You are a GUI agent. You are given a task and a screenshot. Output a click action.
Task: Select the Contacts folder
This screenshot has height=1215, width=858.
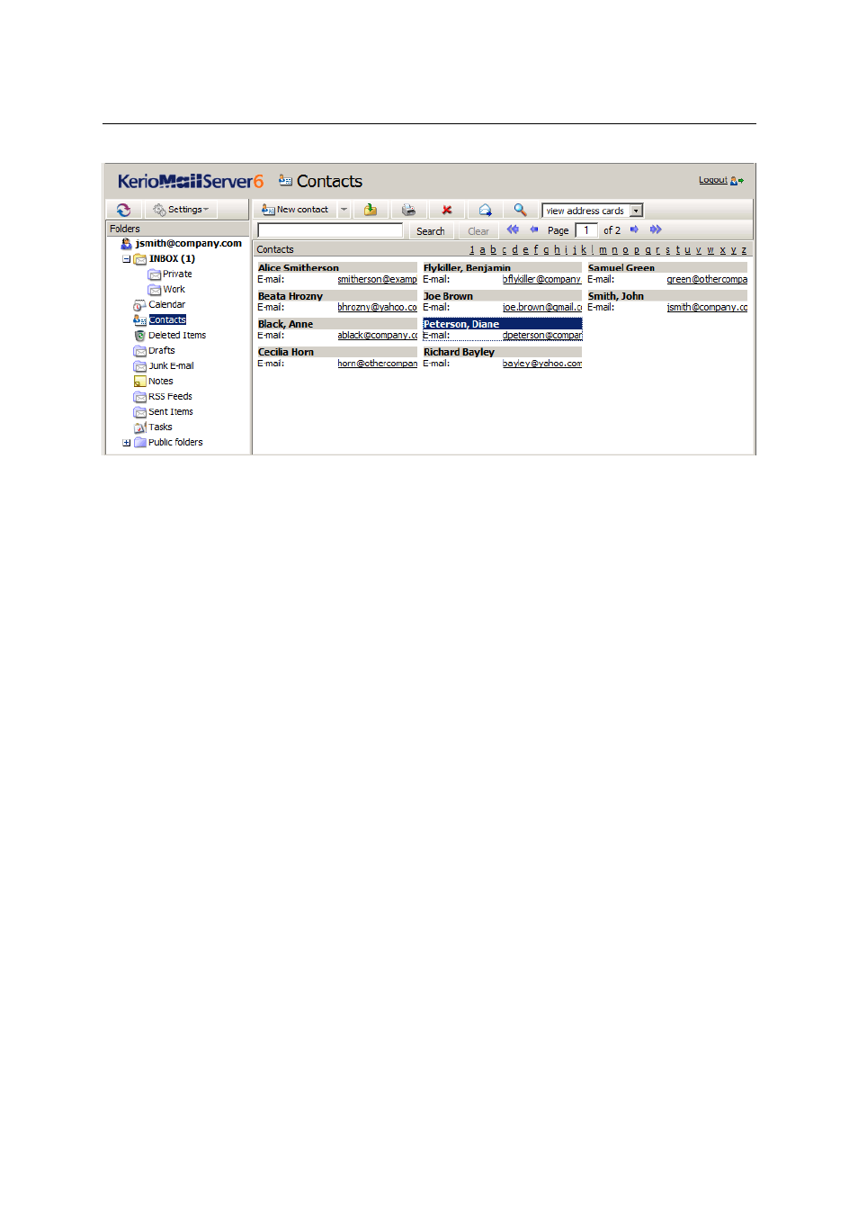point(167,319)
